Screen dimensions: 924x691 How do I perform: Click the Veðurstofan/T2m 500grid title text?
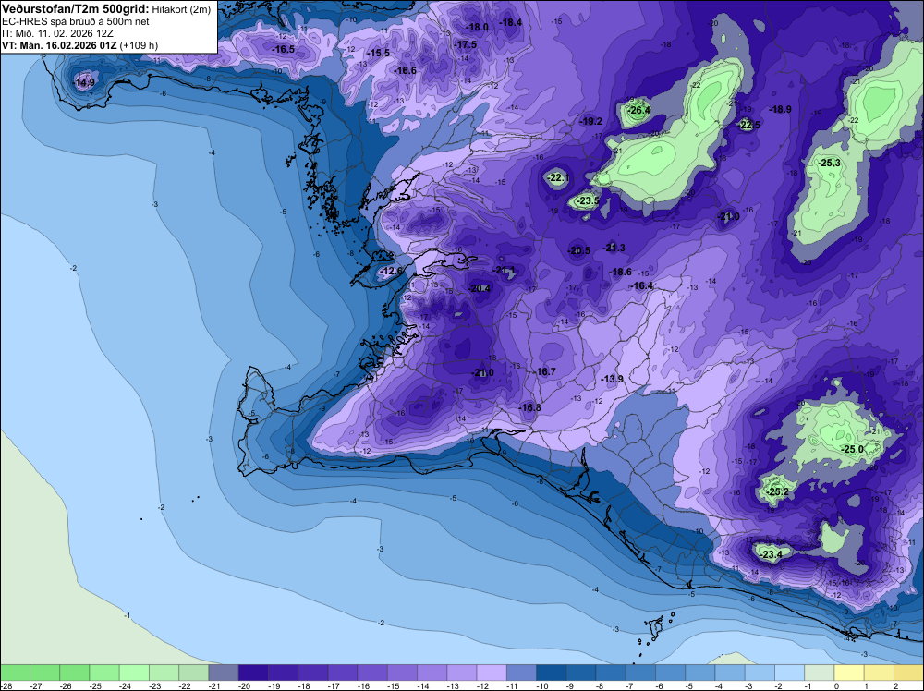coord(76,9)
